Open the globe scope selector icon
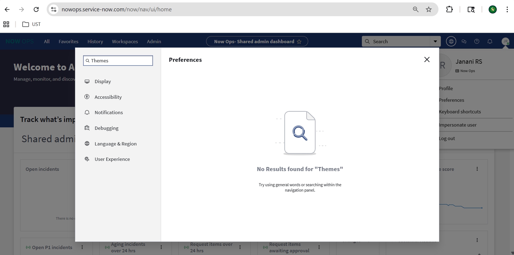 tap(451, 41)
